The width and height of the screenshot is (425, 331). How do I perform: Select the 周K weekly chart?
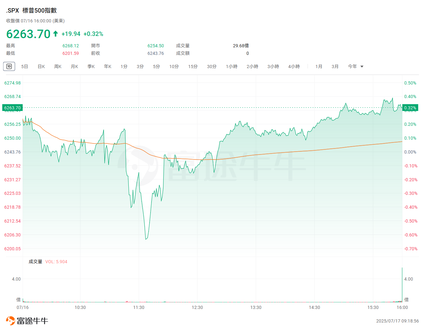click(58, 67)
